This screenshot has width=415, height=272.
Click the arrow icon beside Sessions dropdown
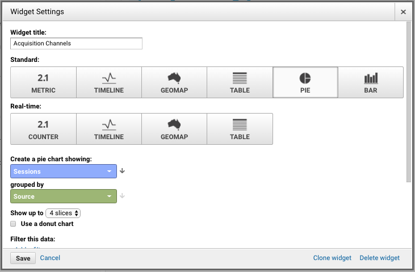point(122,171)
